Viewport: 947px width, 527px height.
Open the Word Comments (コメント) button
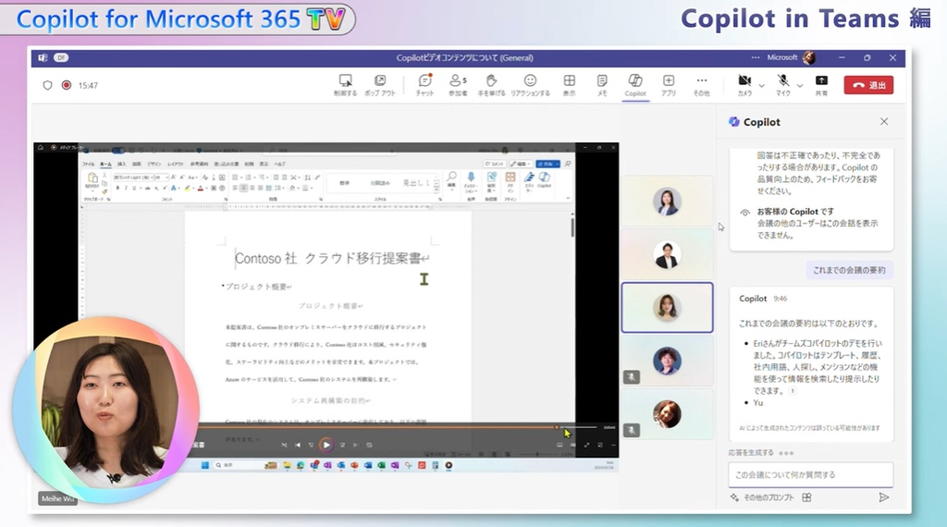495,165
